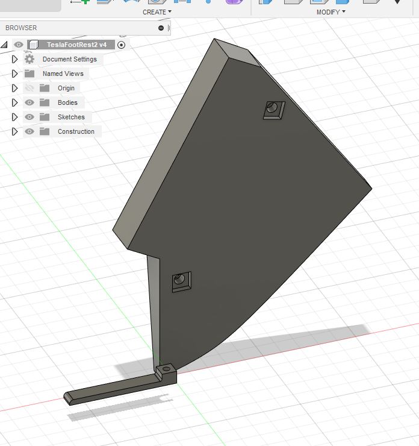
Task: Click the Named Views folder icon
Action: [x=29, y=74]
